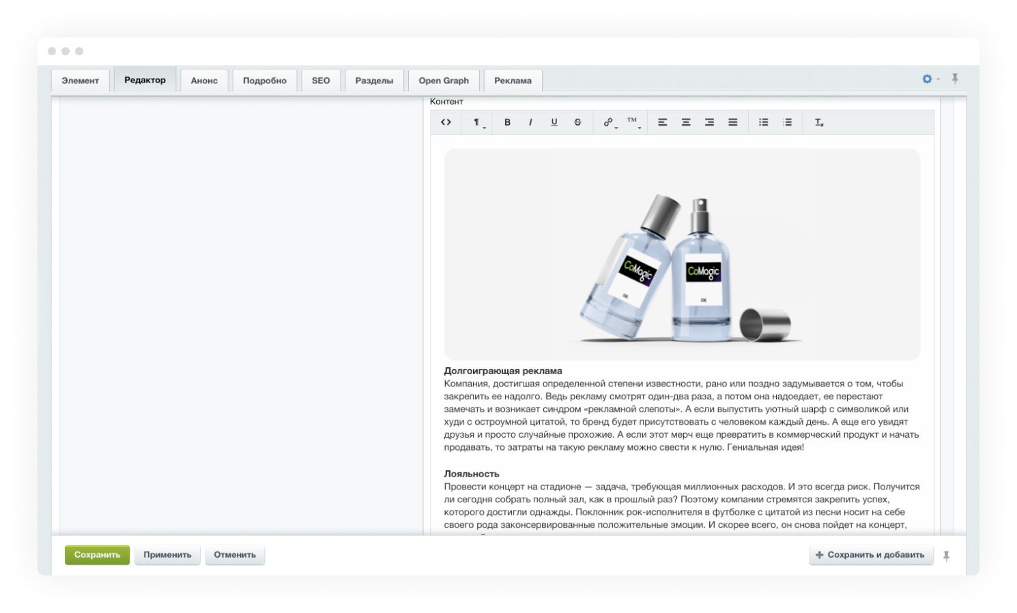Apply strikethrough formatting

[x=577, y=122]
